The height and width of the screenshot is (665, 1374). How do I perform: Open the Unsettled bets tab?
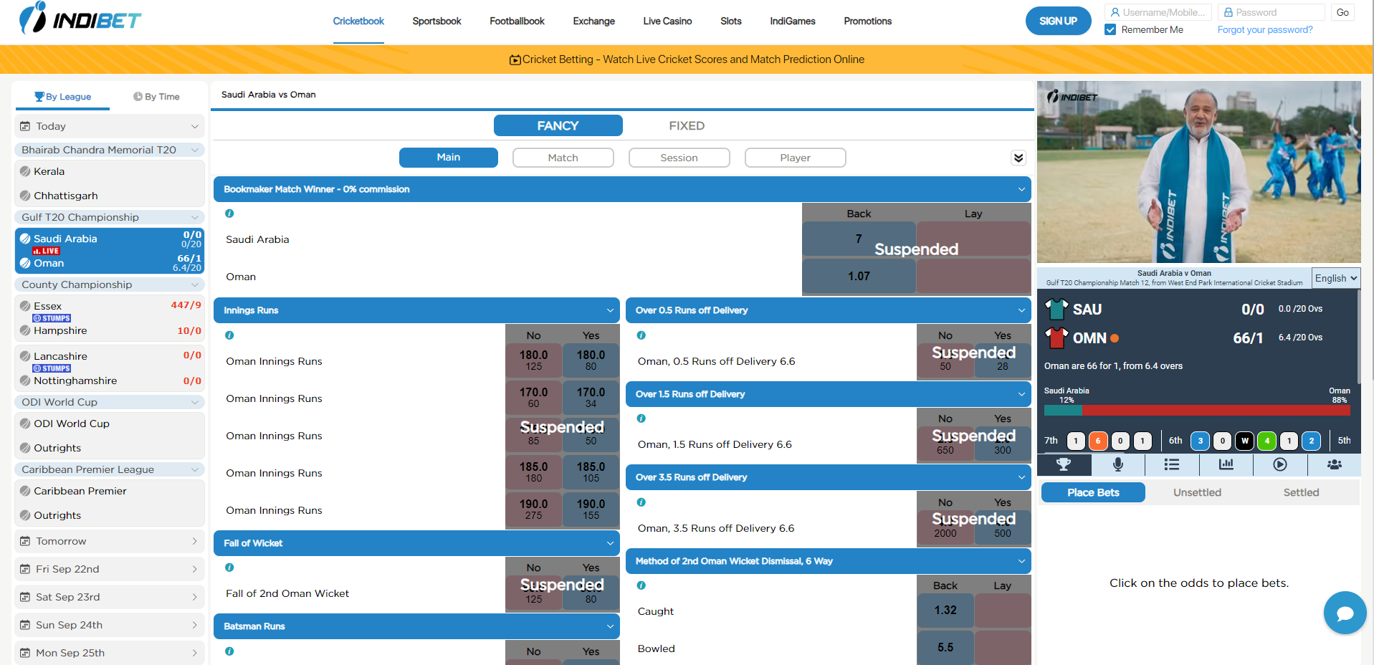click(x=1197, y=492)
